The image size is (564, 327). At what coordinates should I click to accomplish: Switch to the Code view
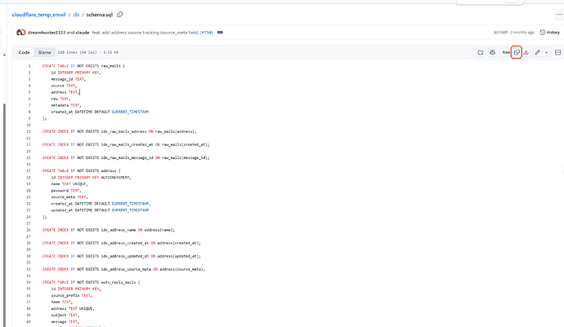[24, 52]
